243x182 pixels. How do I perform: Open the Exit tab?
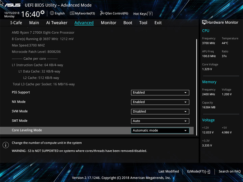158,23
